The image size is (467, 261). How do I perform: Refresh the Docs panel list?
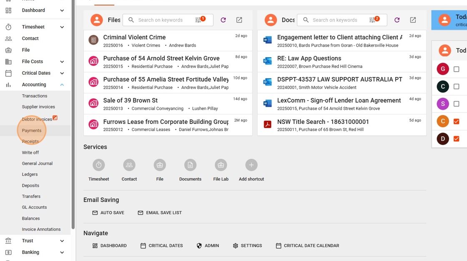[397, 20]
